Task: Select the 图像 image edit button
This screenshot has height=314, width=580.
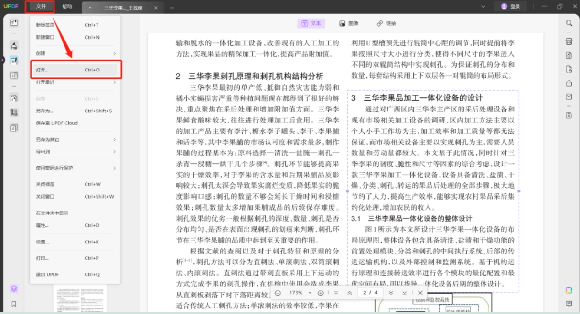Action: coord(349,23)
